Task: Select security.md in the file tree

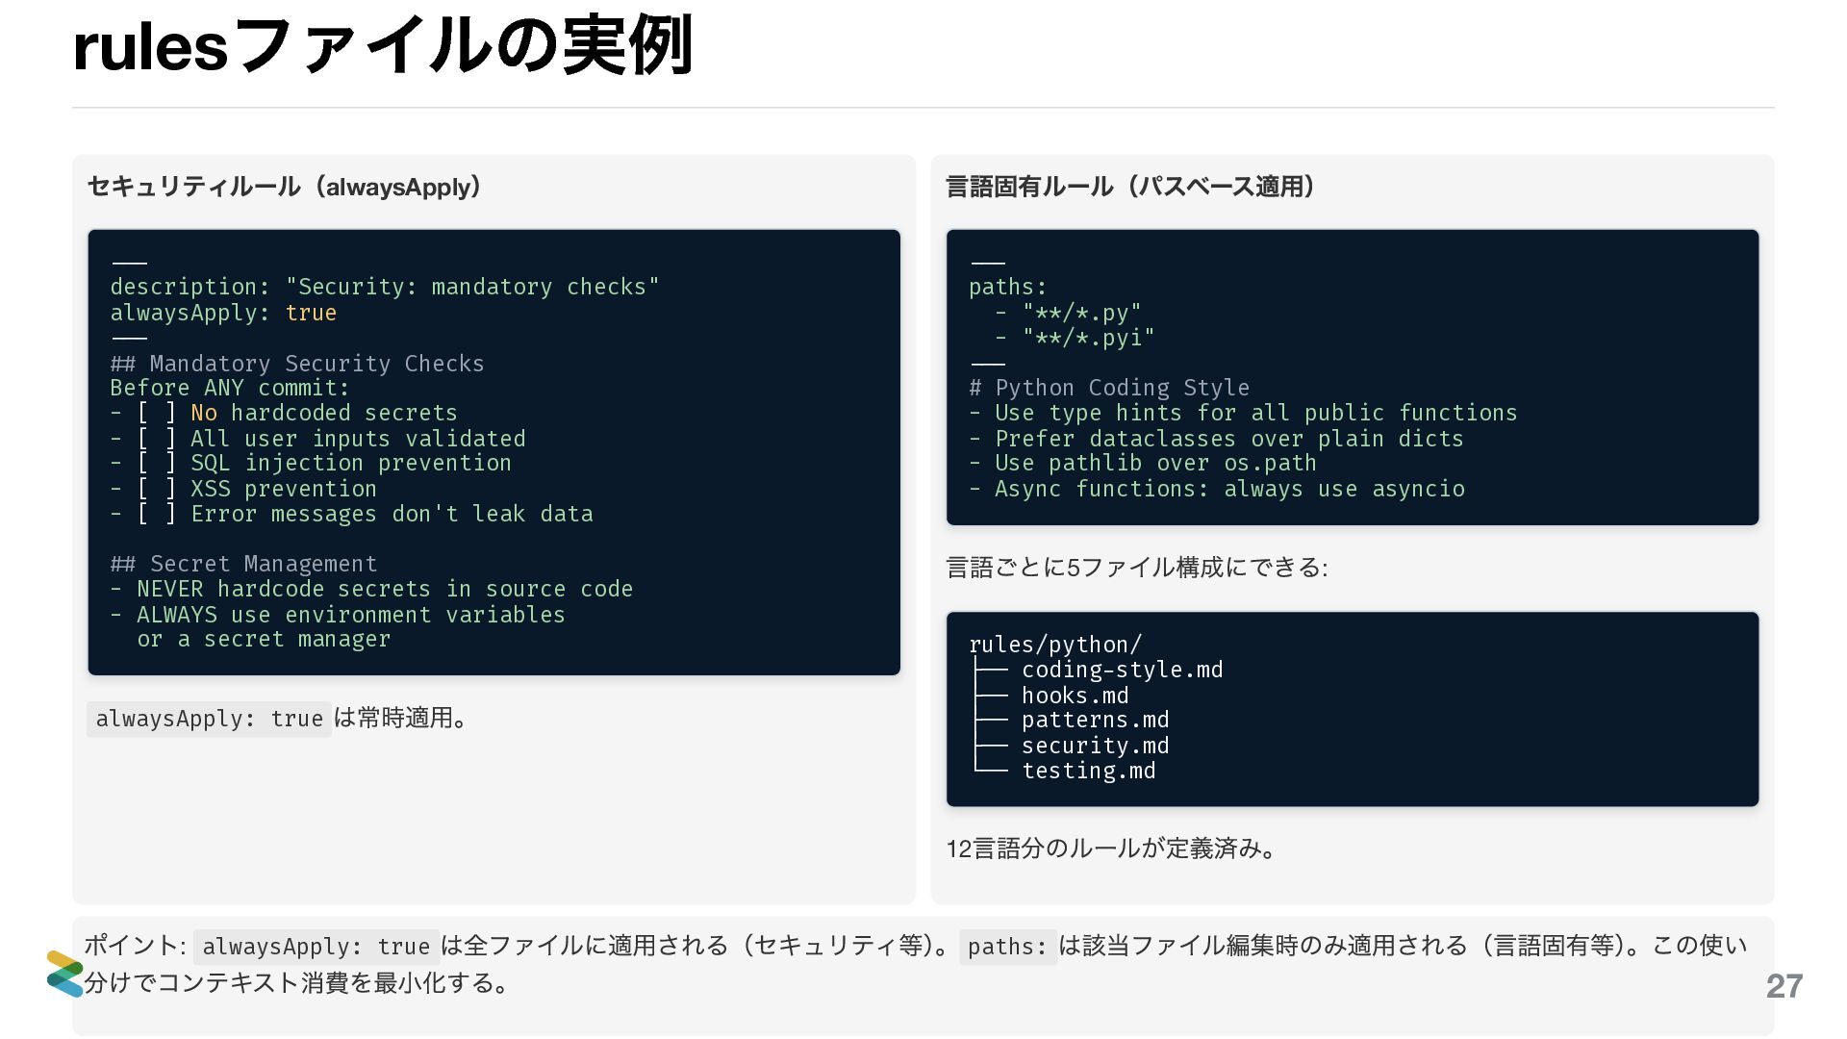Action: (1095, 746)
